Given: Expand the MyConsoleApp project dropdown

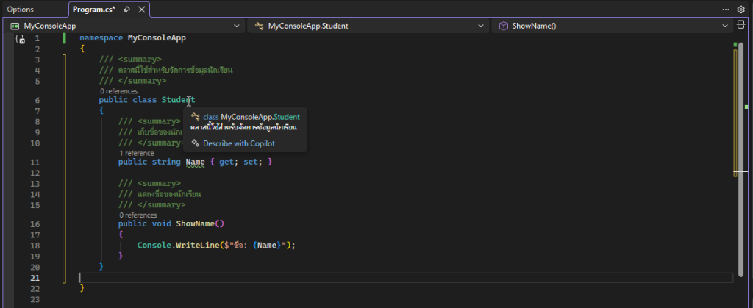Looking at the screenshot, I should tap(237, 26).
